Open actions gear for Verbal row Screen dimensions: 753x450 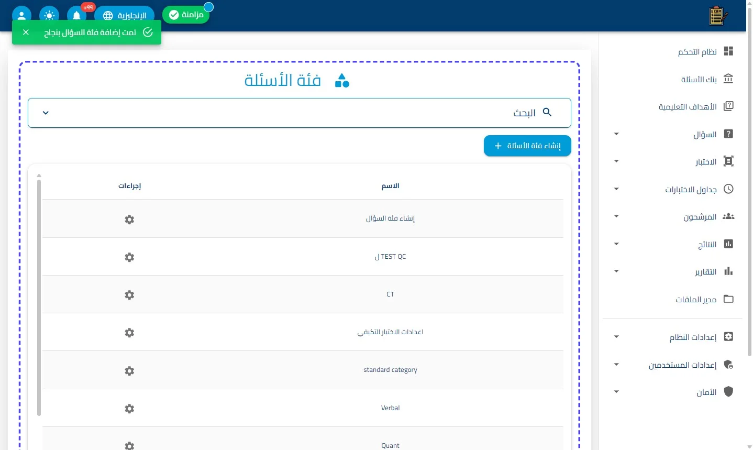(x=129, y=409)
